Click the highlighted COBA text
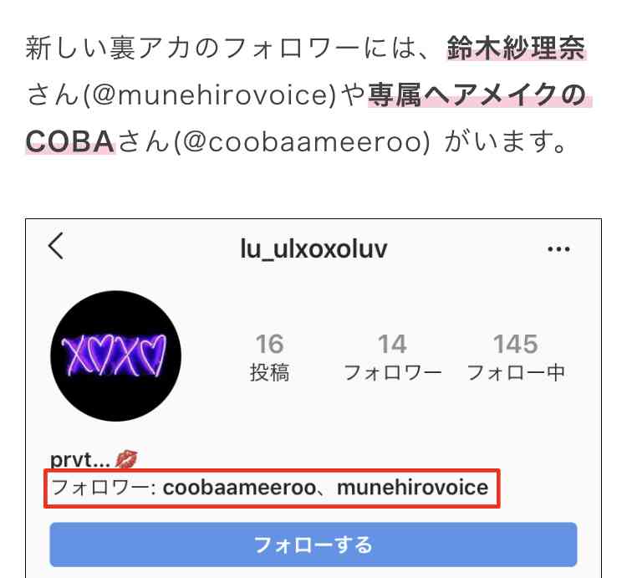 pyautogui.click(x=70, y=142)
